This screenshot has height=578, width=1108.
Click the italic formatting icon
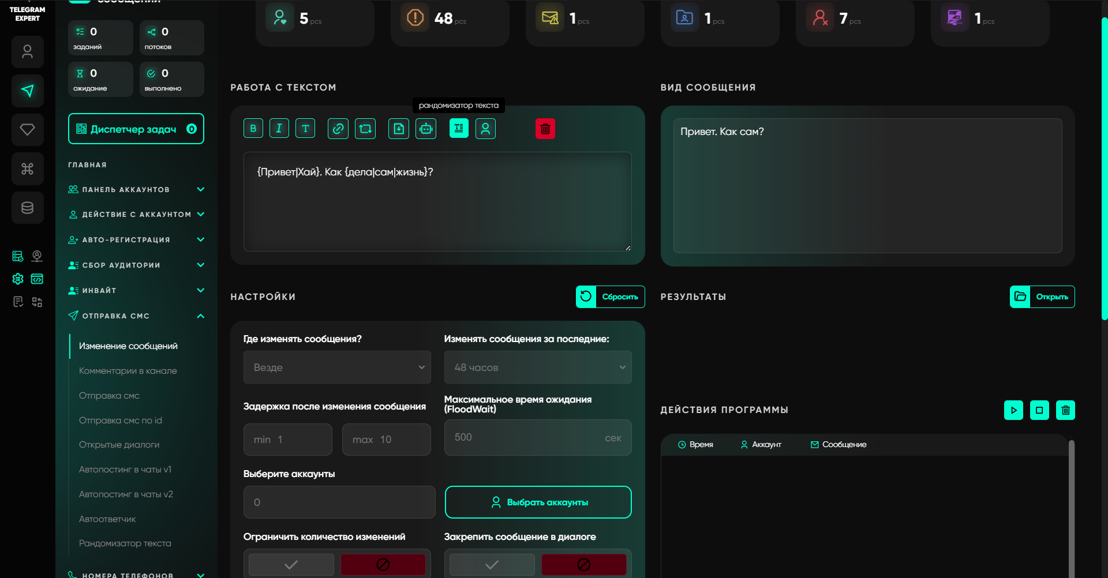[279, 129]
